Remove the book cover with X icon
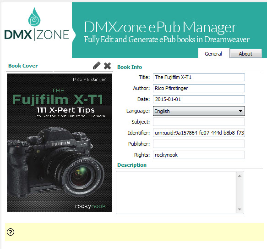 coord(107,66)
